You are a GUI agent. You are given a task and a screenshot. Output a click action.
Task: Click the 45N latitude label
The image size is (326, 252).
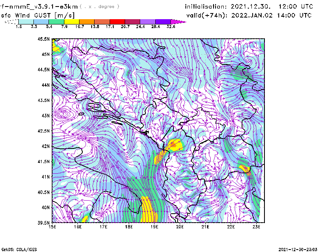(x=46, y=54)
